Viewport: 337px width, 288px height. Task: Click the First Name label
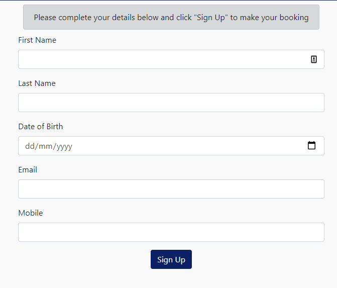[x=37, y=40]
